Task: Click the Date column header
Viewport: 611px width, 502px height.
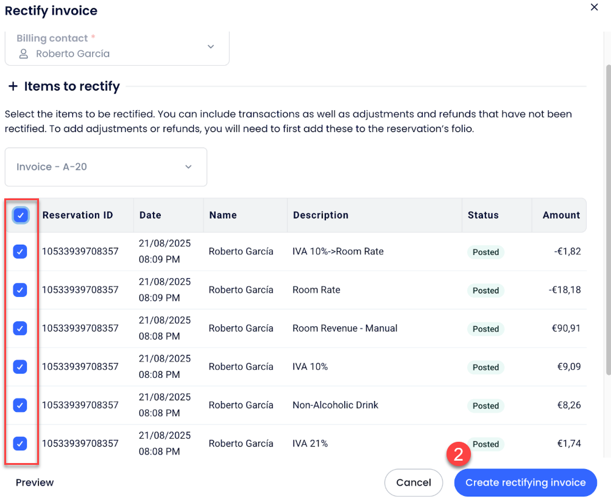Action: tap(150, 215)
